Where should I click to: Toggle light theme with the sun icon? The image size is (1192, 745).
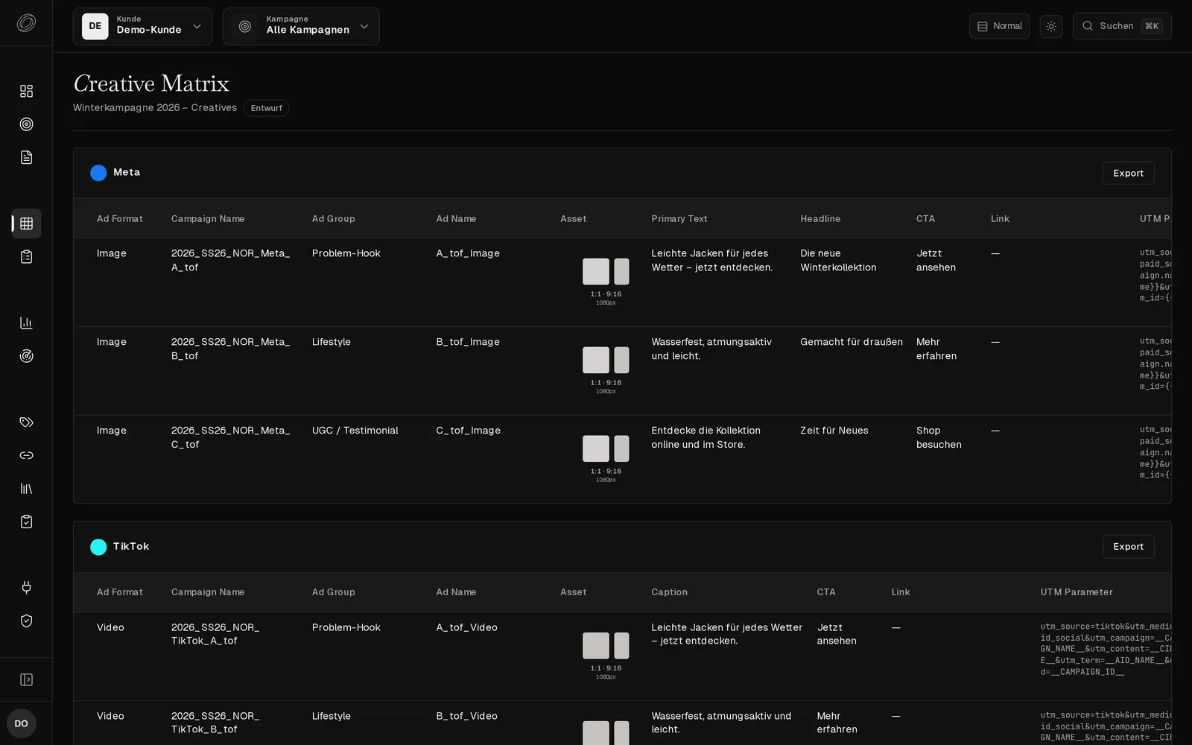[1051, 26]
